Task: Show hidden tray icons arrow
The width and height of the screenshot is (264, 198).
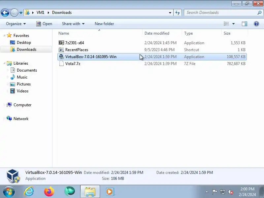Action: (207, 192)
